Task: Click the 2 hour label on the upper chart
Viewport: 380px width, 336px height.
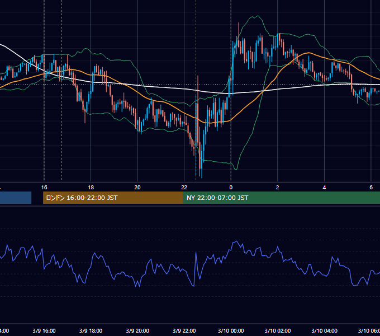Action: pyautogui.click(x=278, y=188)
